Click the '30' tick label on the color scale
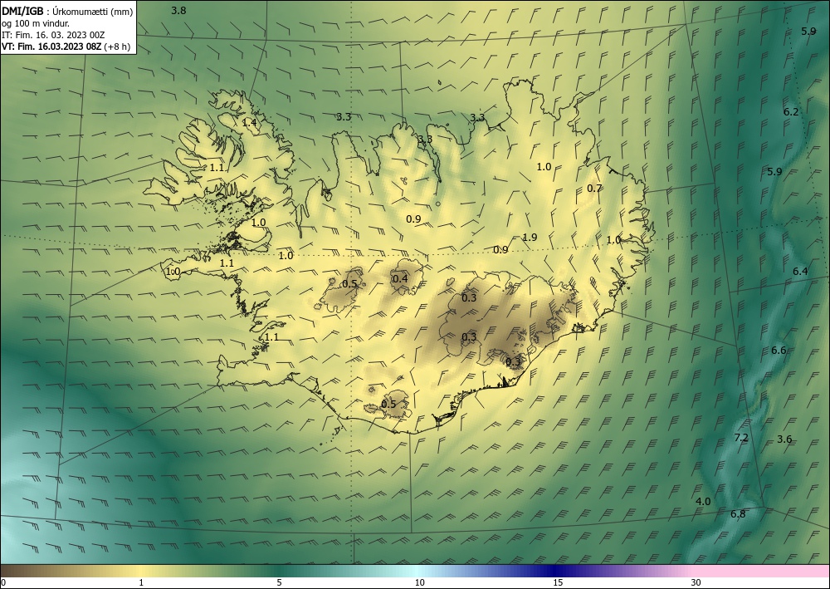 696,582
